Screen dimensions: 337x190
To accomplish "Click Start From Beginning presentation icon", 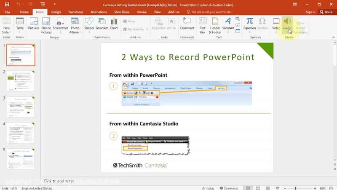I will point(43,4).
